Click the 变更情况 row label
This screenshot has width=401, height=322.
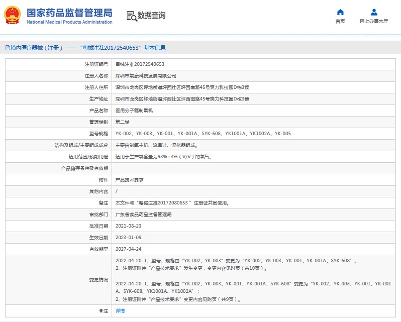[98, 280]
